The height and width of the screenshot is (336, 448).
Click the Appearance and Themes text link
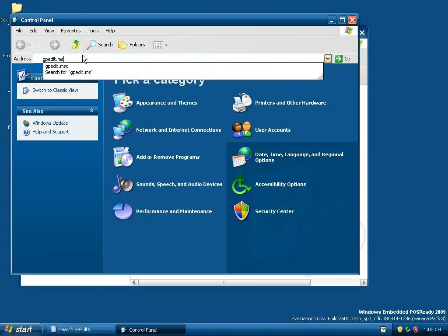(167, 103)
